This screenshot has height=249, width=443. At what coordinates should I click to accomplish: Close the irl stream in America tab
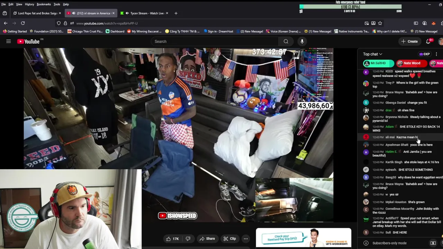tap(113, 13)
